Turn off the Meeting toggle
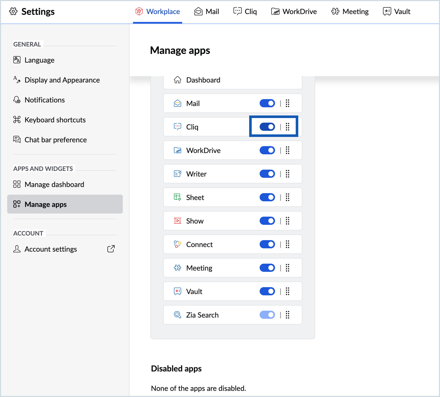Screen dimensions: 440x397 pyautogui.click(x=267, y=268)
